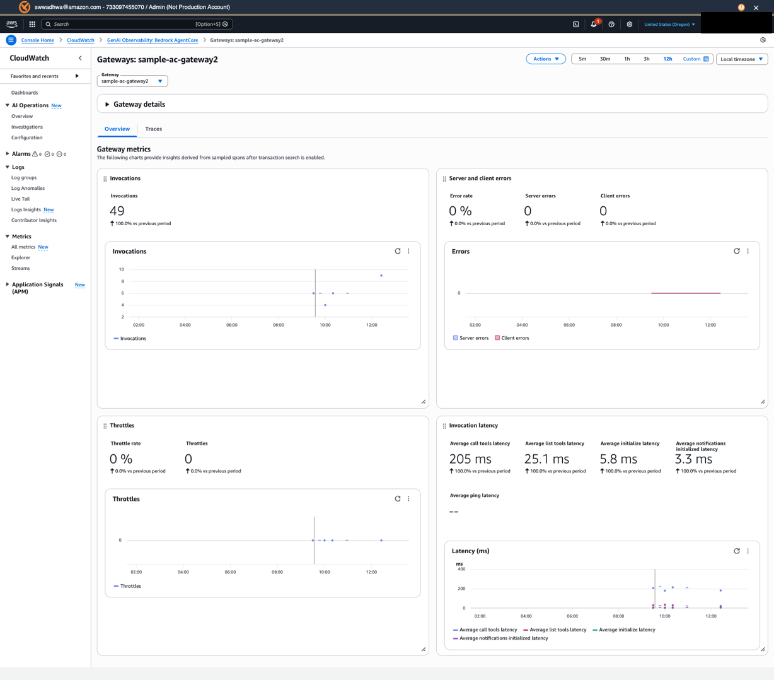The image size is (774, 680).
Task: Select the 5m time range
Action: (582, 59)
